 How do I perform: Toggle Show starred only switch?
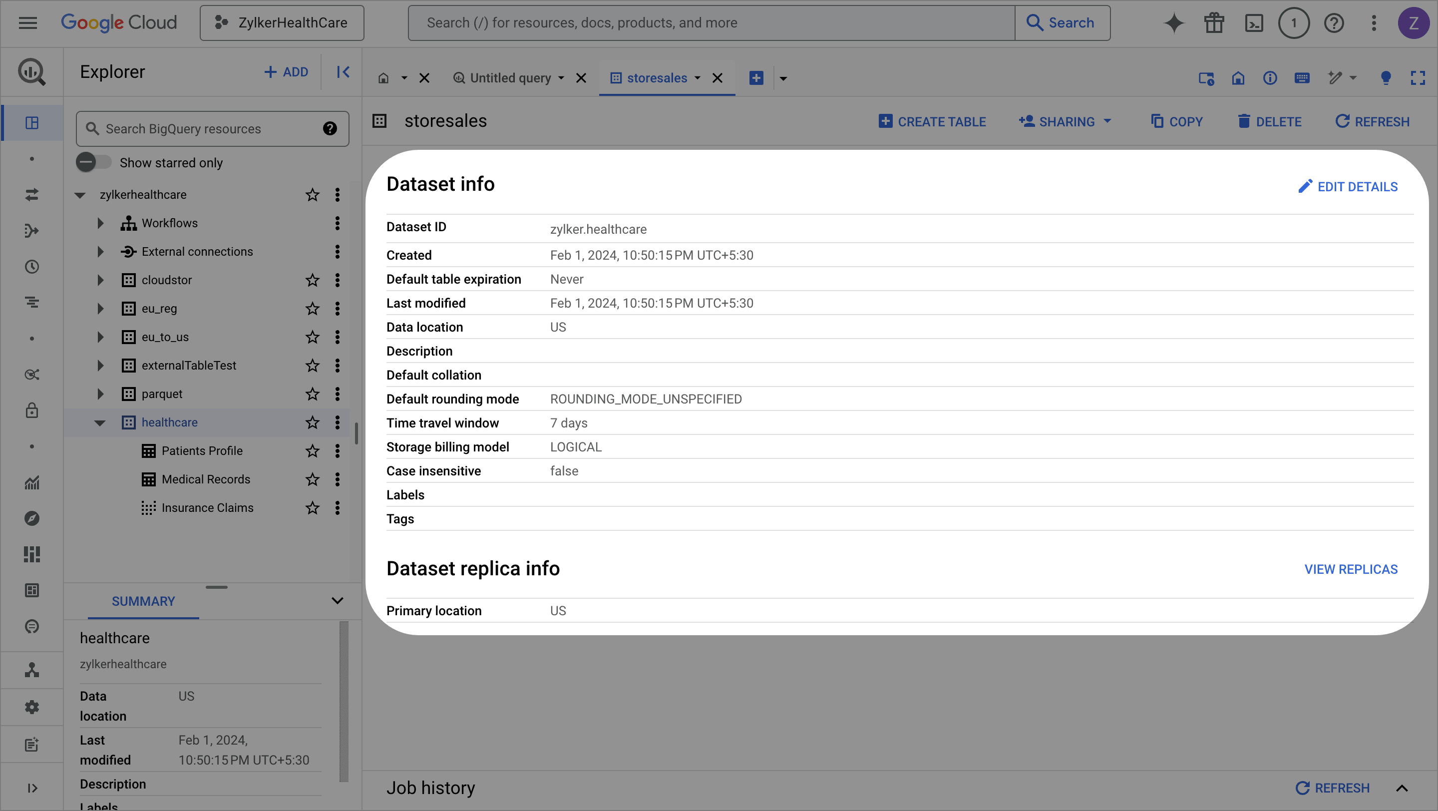pos(93,162)
